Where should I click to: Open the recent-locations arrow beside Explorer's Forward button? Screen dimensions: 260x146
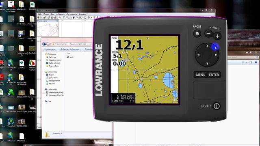[x=51, y=44]
